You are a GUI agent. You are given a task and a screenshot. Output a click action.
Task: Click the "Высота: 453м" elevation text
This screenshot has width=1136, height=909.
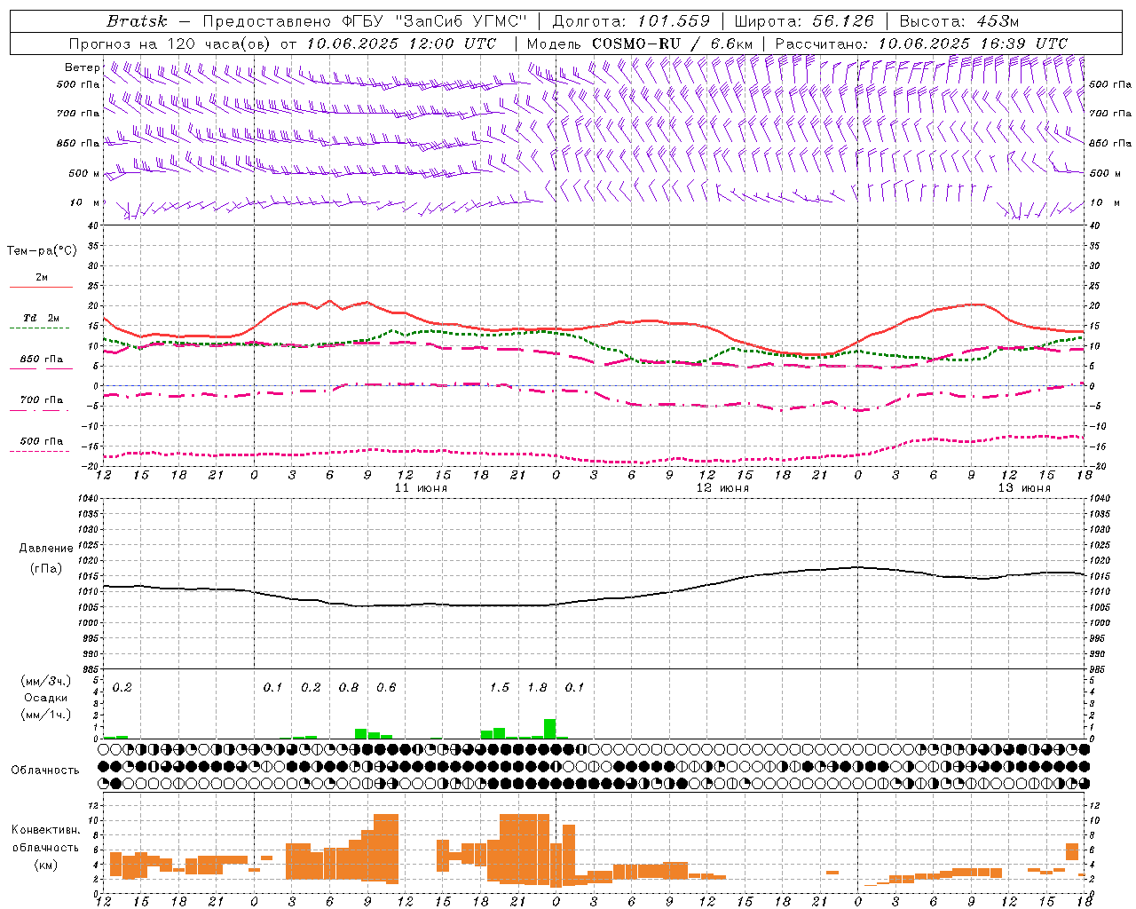pos(959,21)
